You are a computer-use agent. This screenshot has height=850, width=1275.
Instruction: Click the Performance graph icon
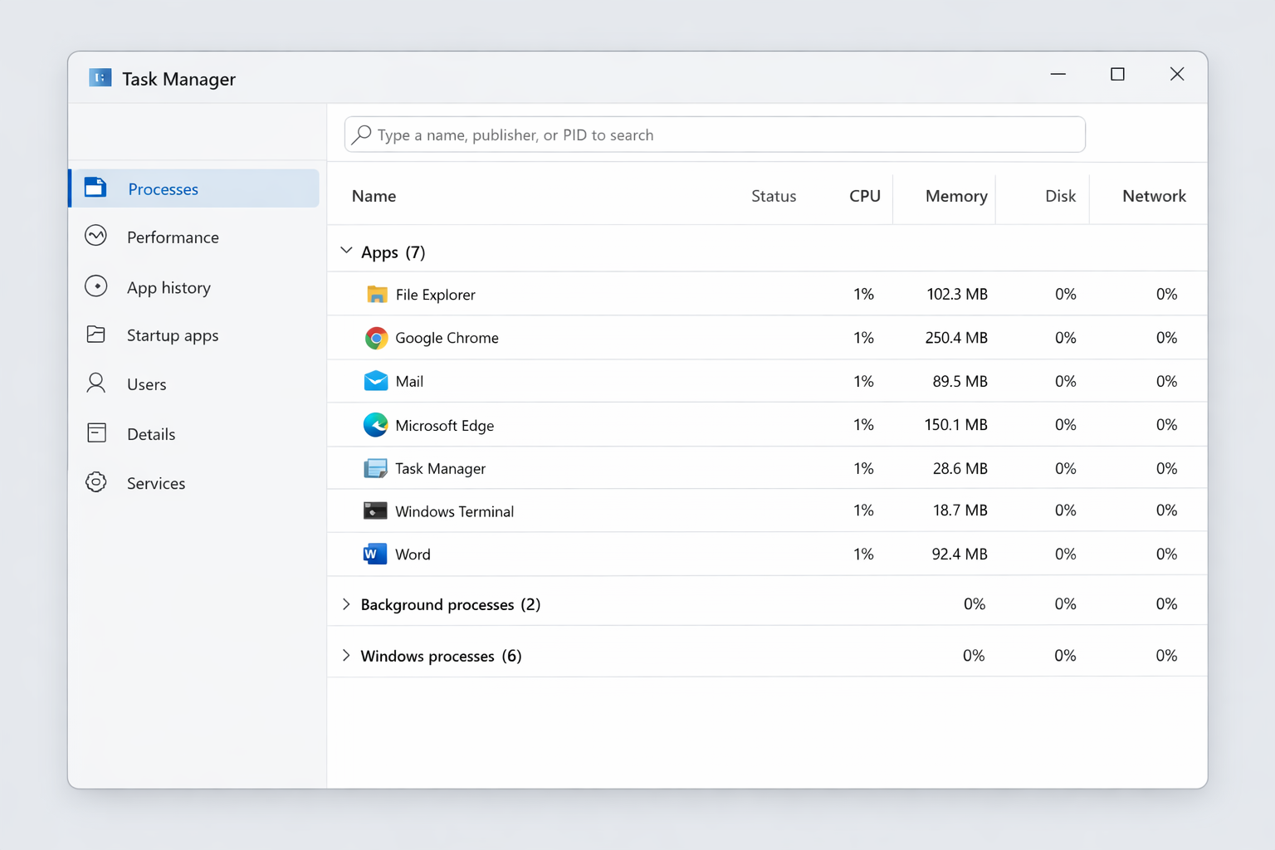coord(96,236)
